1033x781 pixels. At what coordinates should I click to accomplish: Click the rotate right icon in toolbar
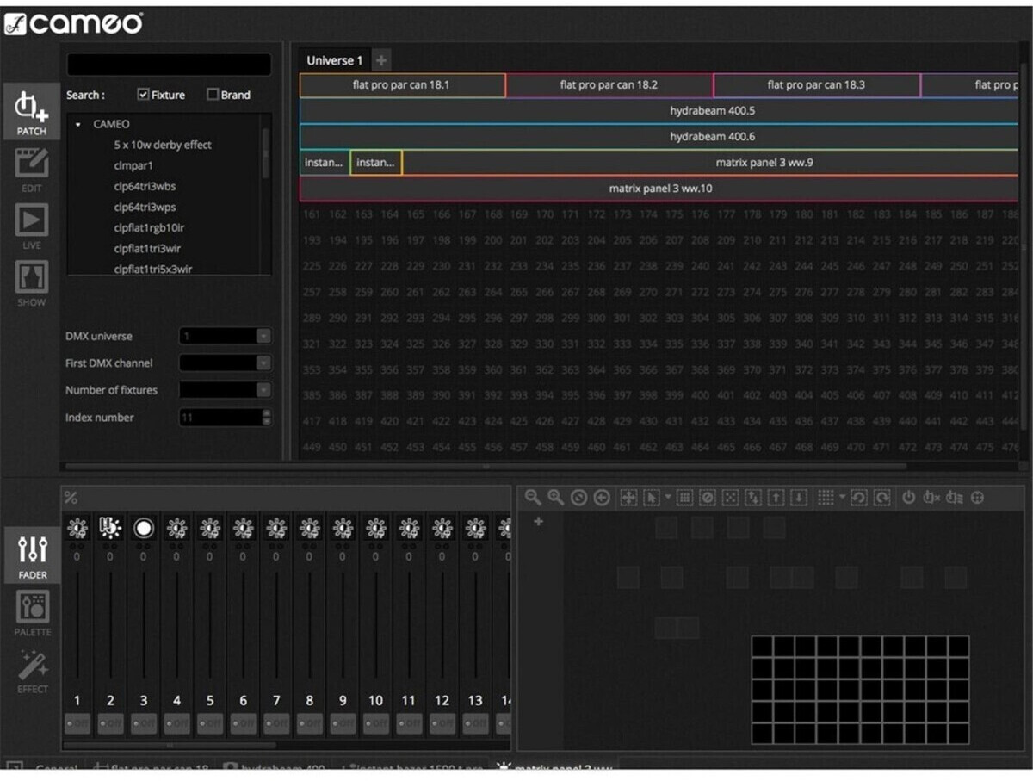(x=881, y=497)
